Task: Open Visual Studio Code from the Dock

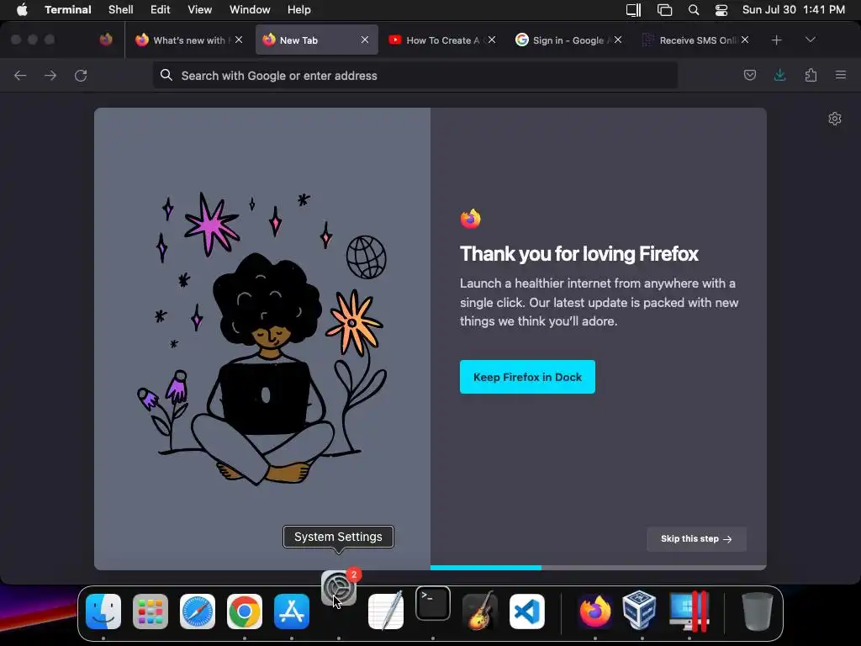Action: tap(527, 612)
